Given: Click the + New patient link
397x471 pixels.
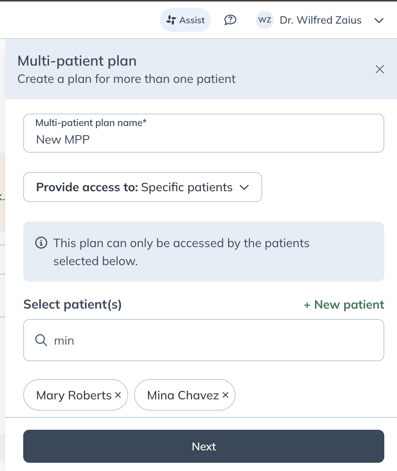Looking at the screenshot, I should click(344, 304).
